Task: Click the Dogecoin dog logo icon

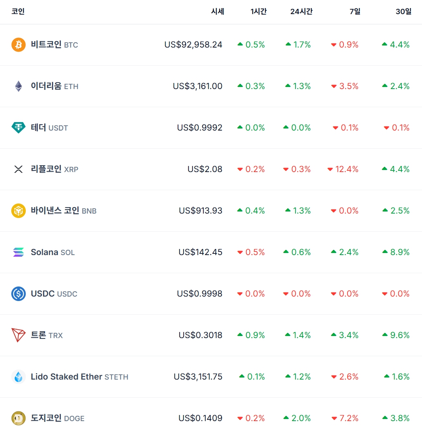Action: [x=19, y=418]
